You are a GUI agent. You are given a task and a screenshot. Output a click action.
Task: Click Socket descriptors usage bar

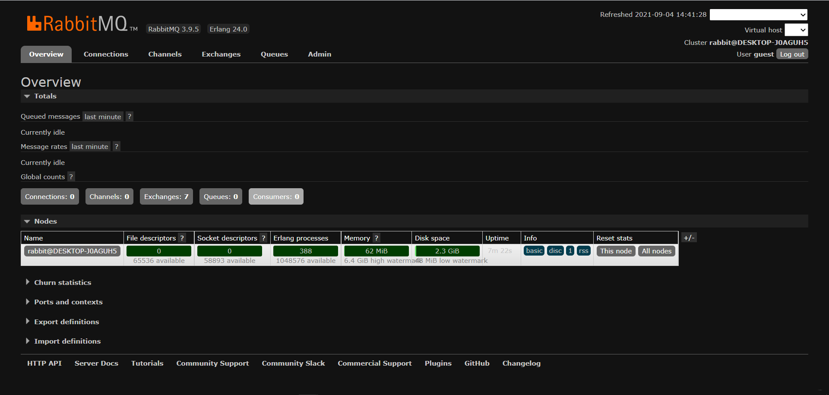click(x=230, y=251)
